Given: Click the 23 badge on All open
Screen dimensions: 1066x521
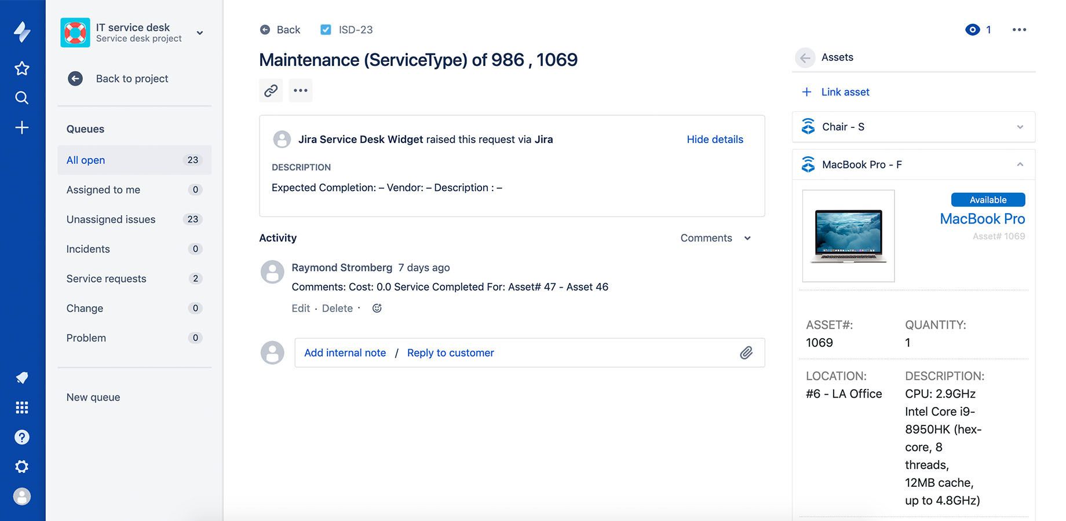Looking at the screenshot, I should coord(193,160).
